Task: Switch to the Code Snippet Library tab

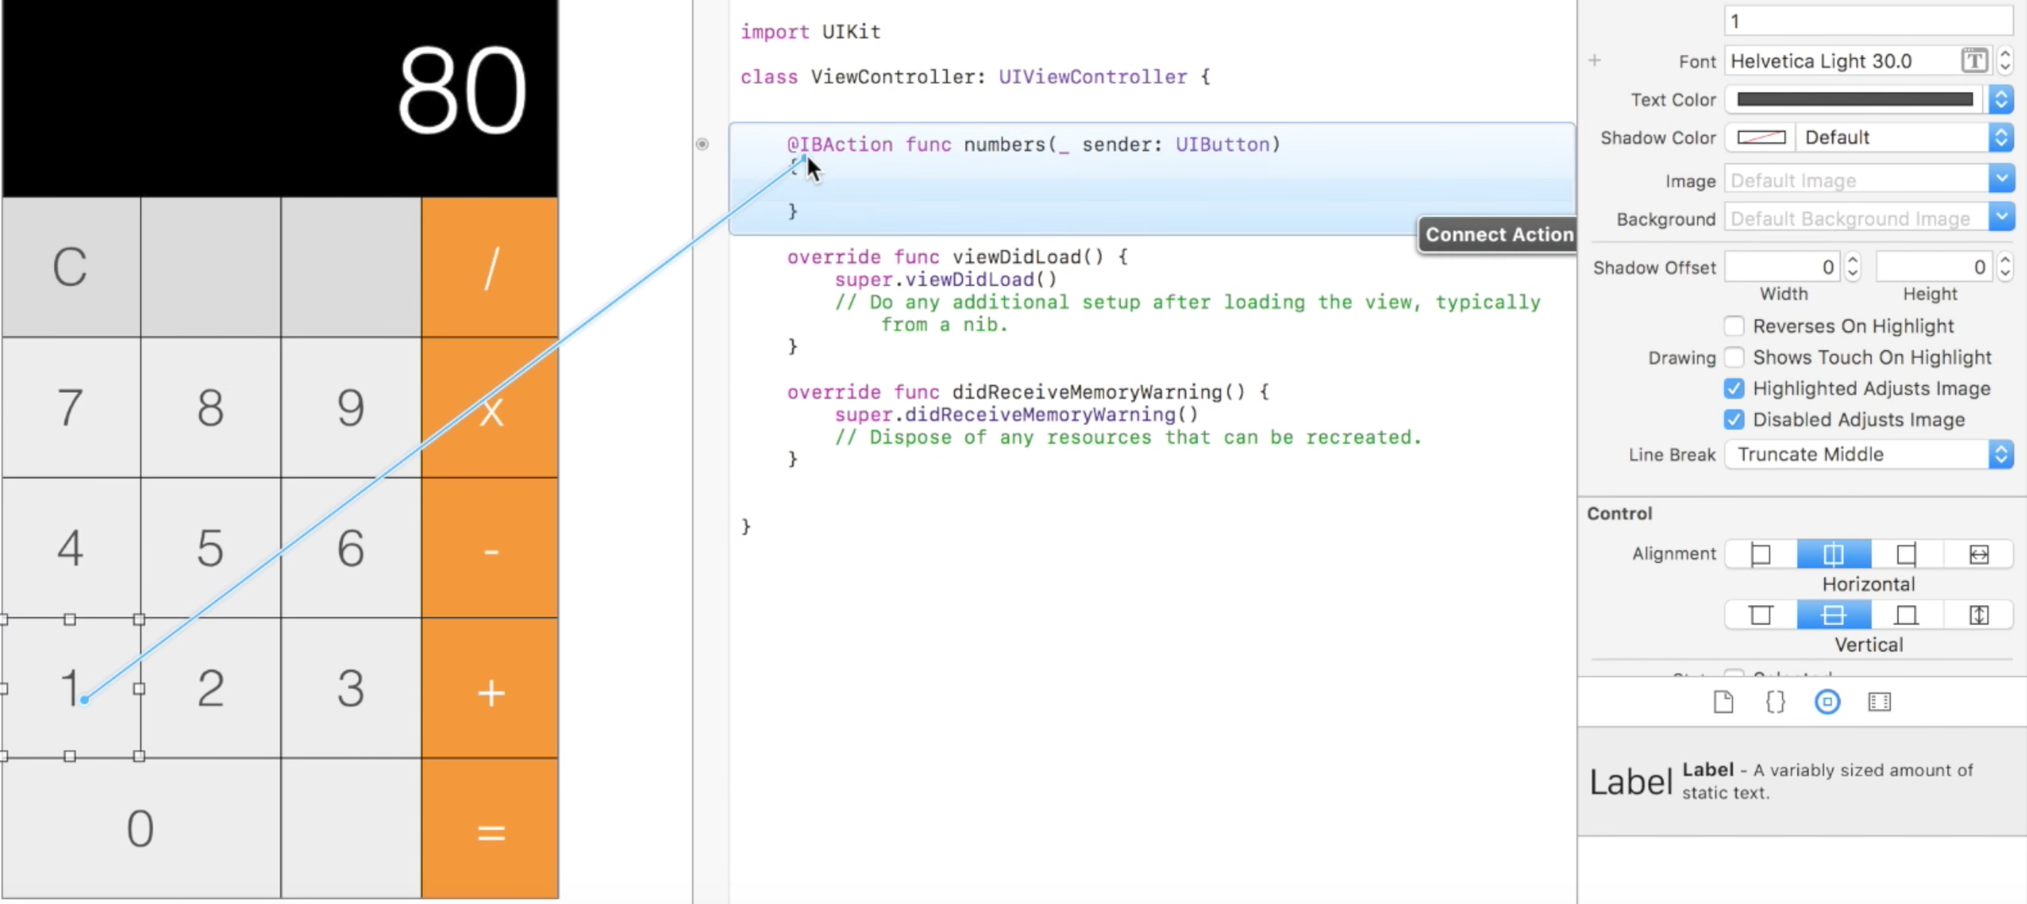Action: 1774,701
